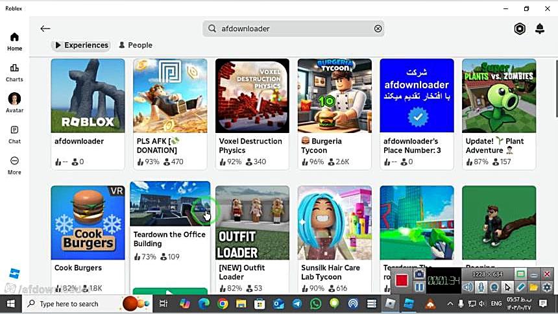Screen dimensions: 558x314
Task: Switch the ENG input language indicator
Action: point(496,304)
